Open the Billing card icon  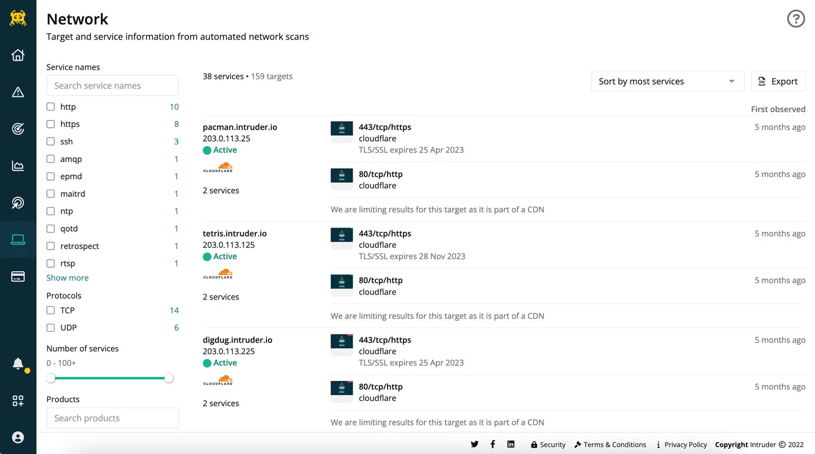point(18,277)
